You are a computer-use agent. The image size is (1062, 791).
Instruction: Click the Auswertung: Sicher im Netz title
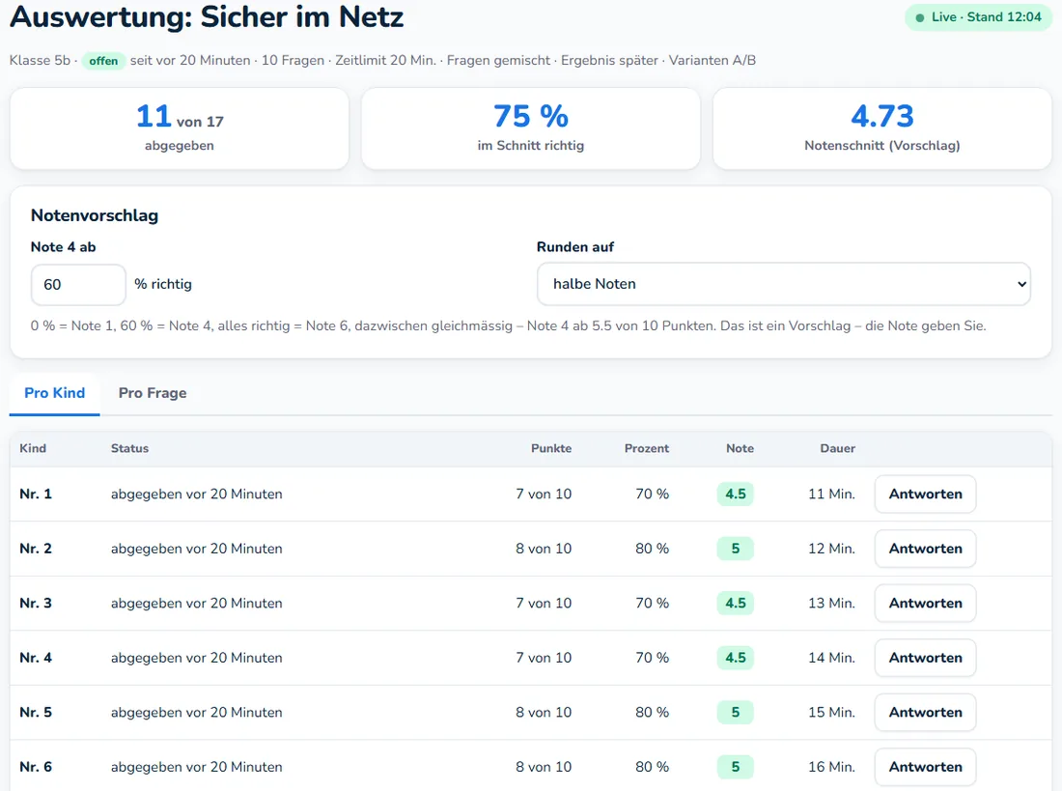point(207,17)
